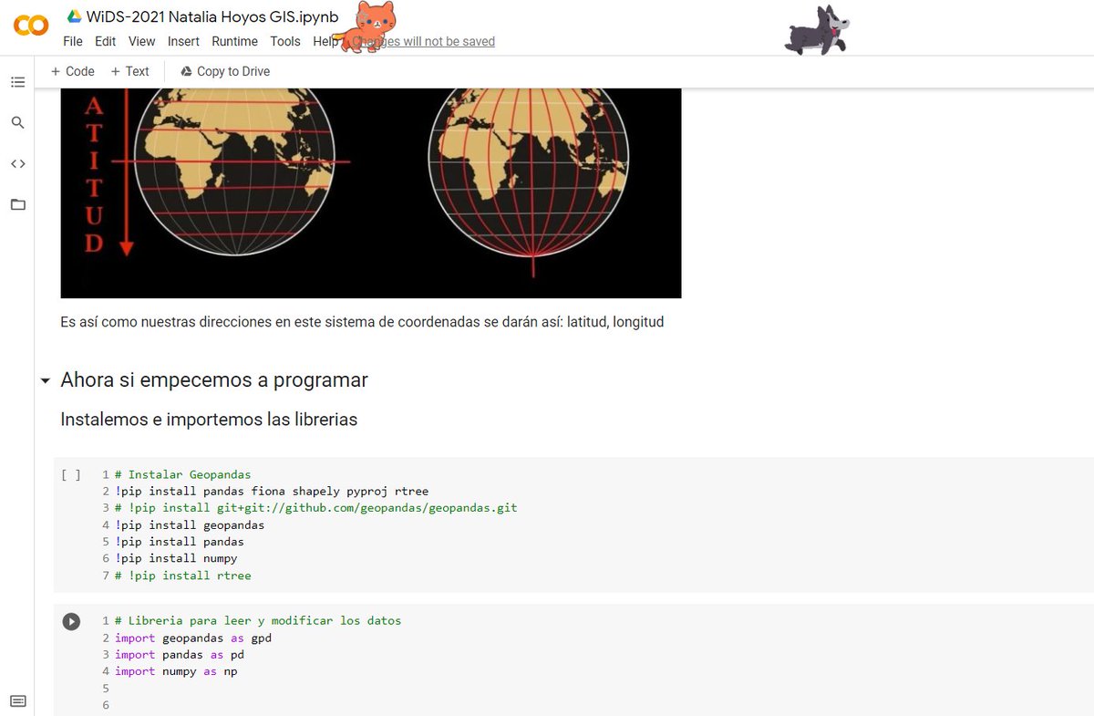Click Copy to Drive button

[x=225, y=71]
